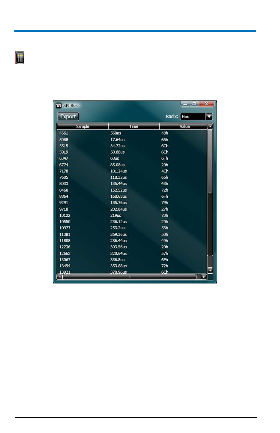Minimize the SPI Bus window
The height and width of the screenshot is (433, 280).
185,104
